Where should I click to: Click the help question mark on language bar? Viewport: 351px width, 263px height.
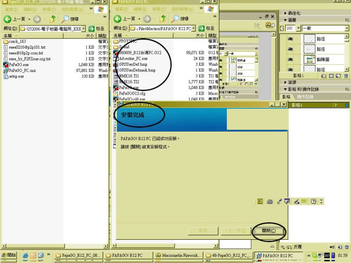click(x=313, y=201)
